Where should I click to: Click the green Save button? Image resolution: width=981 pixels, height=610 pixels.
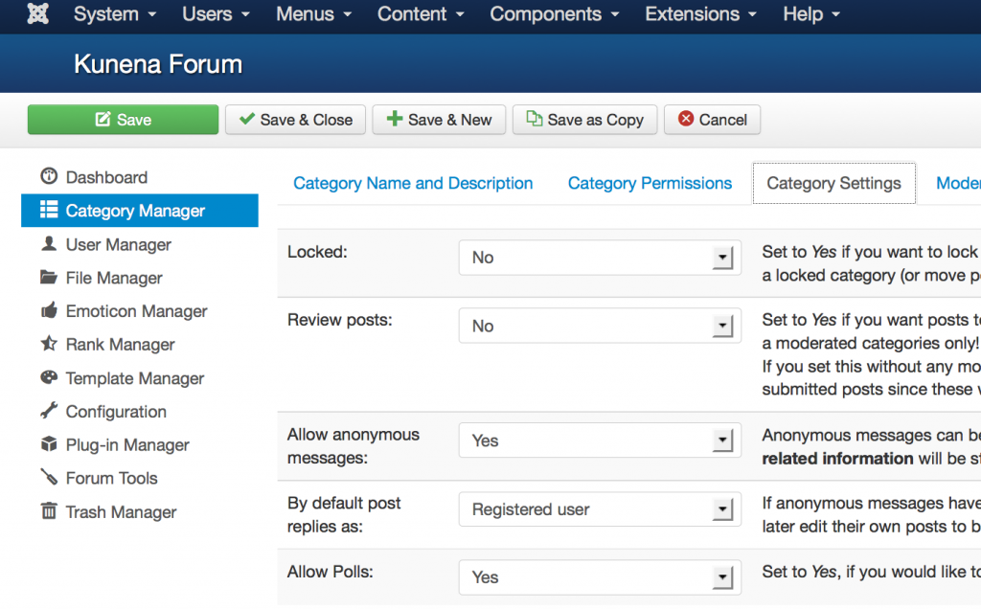point(123,120)
